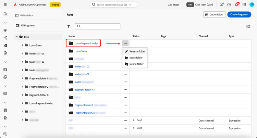Image resolution: width=257 pixels, height=138 pixels.
Task: Expand Luma fragment folder tree node
Action: pyautogui.click(x=22, y=103)
